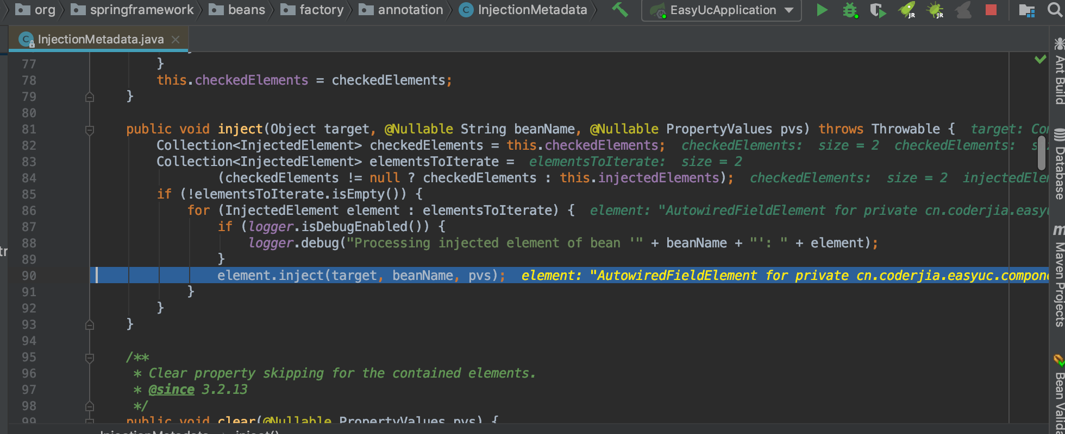Click the class icon on InjectionMetadata.java tab
Viewport: 1065px width, 434px height.
click(26, 39)
